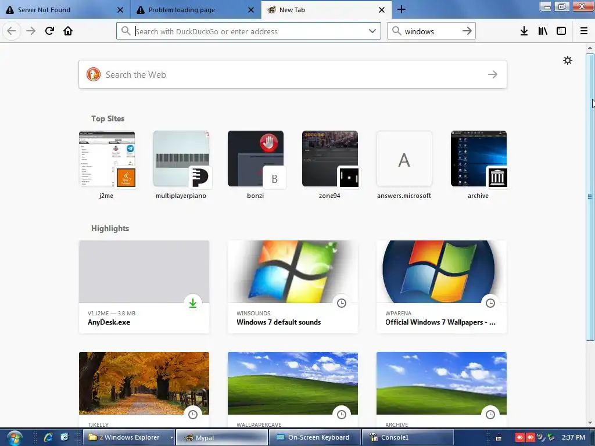
Task: Click the 2:37 PM clock
Action: point(574,438)
